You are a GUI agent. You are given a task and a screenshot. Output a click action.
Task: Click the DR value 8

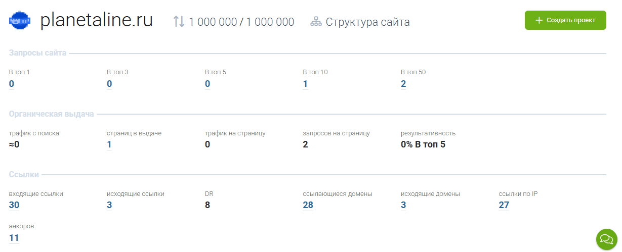[x=208, y=205]
